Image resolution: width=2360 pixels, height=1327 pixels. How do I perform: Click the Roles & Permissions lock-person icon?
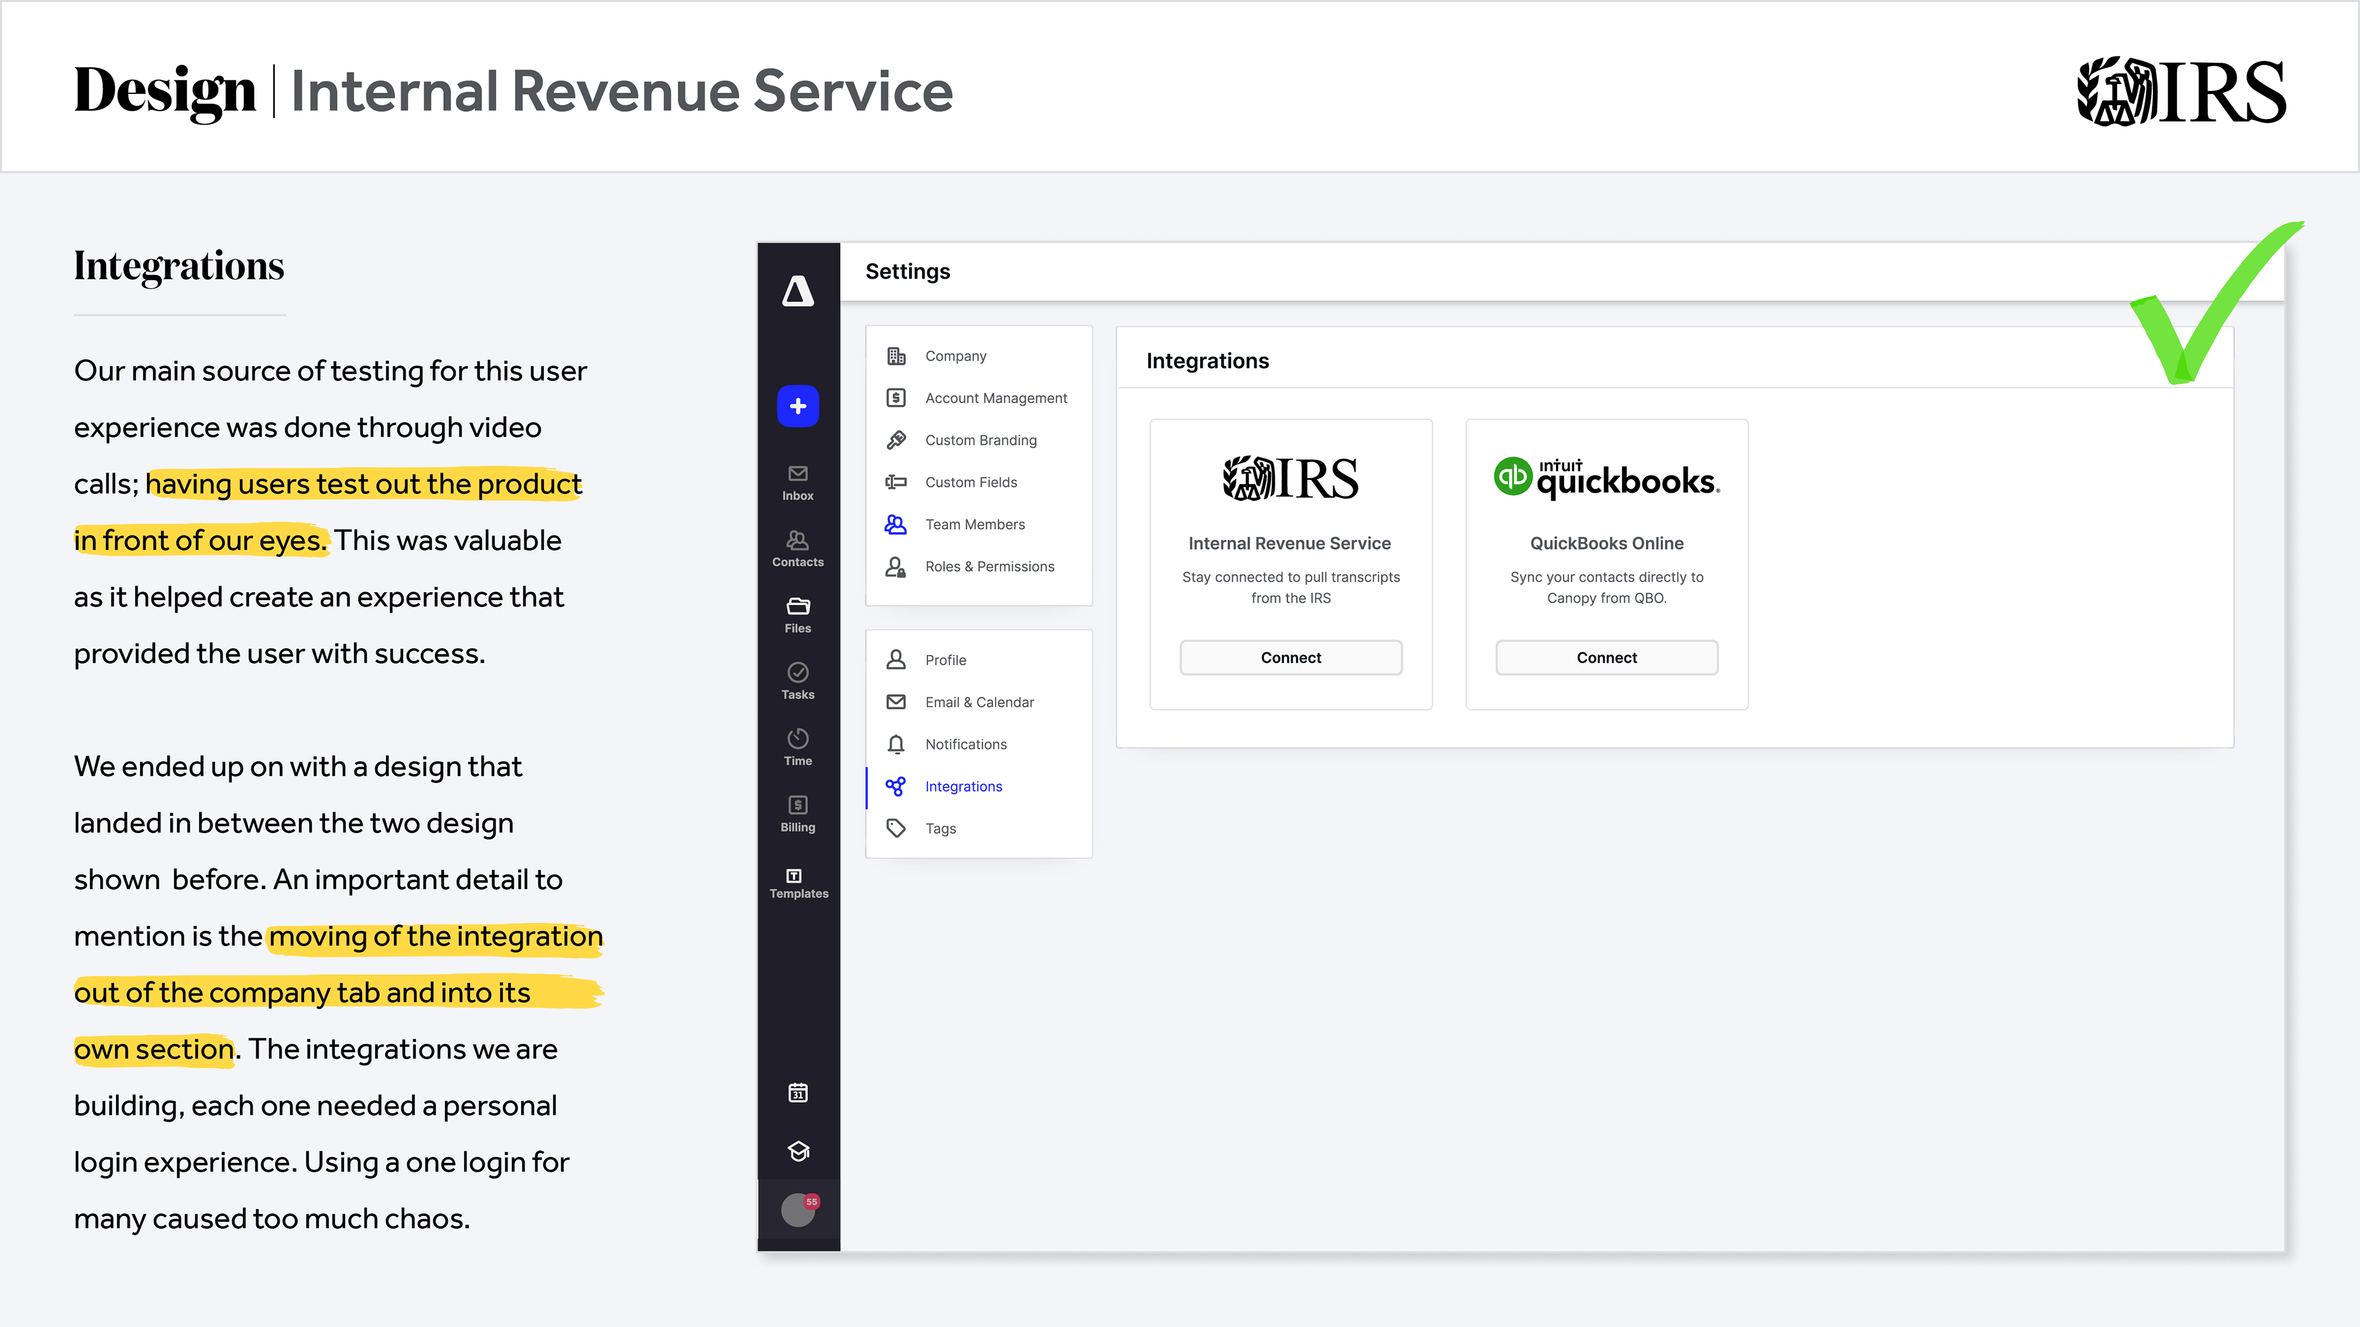896,567
